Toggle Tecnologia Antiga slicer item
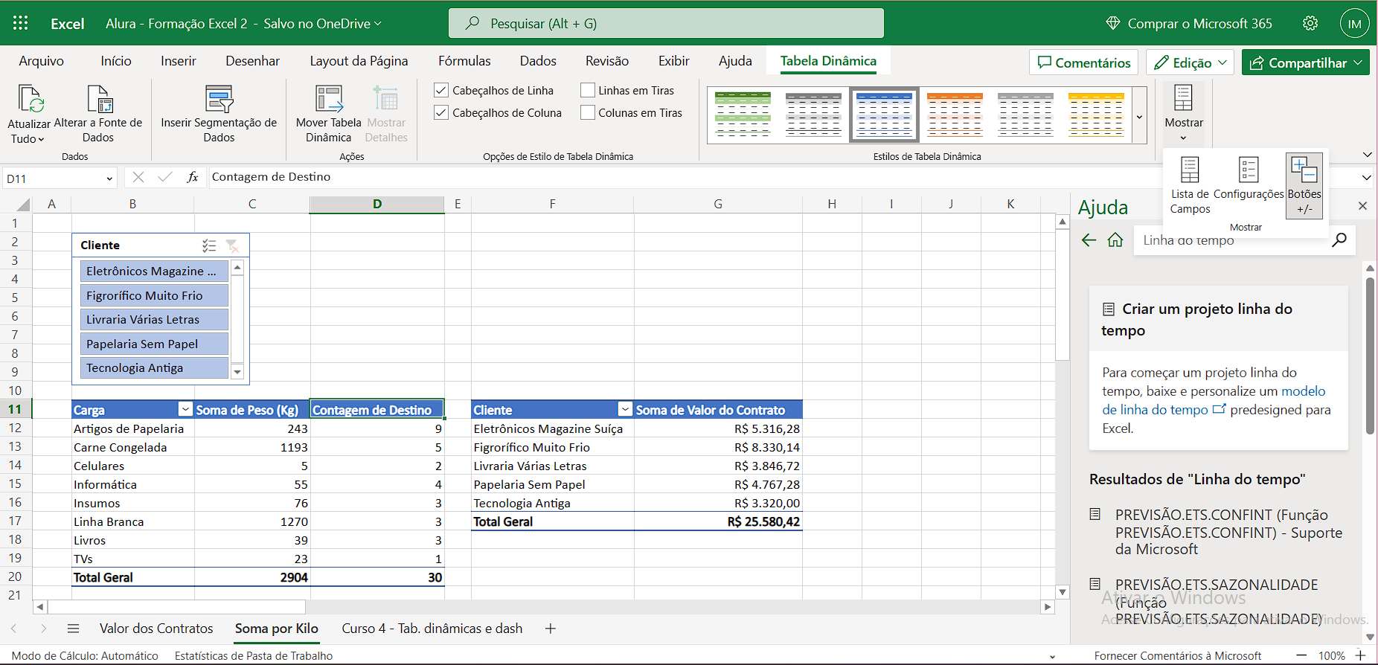Image resolution: width=1378 pixels, height=665 pixels. coord(154,367)
